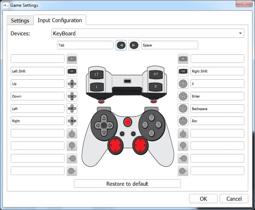Viewport: 255px width, 210px height.
Task: Click the D-pad icon beside Left field
Action: 72,109
